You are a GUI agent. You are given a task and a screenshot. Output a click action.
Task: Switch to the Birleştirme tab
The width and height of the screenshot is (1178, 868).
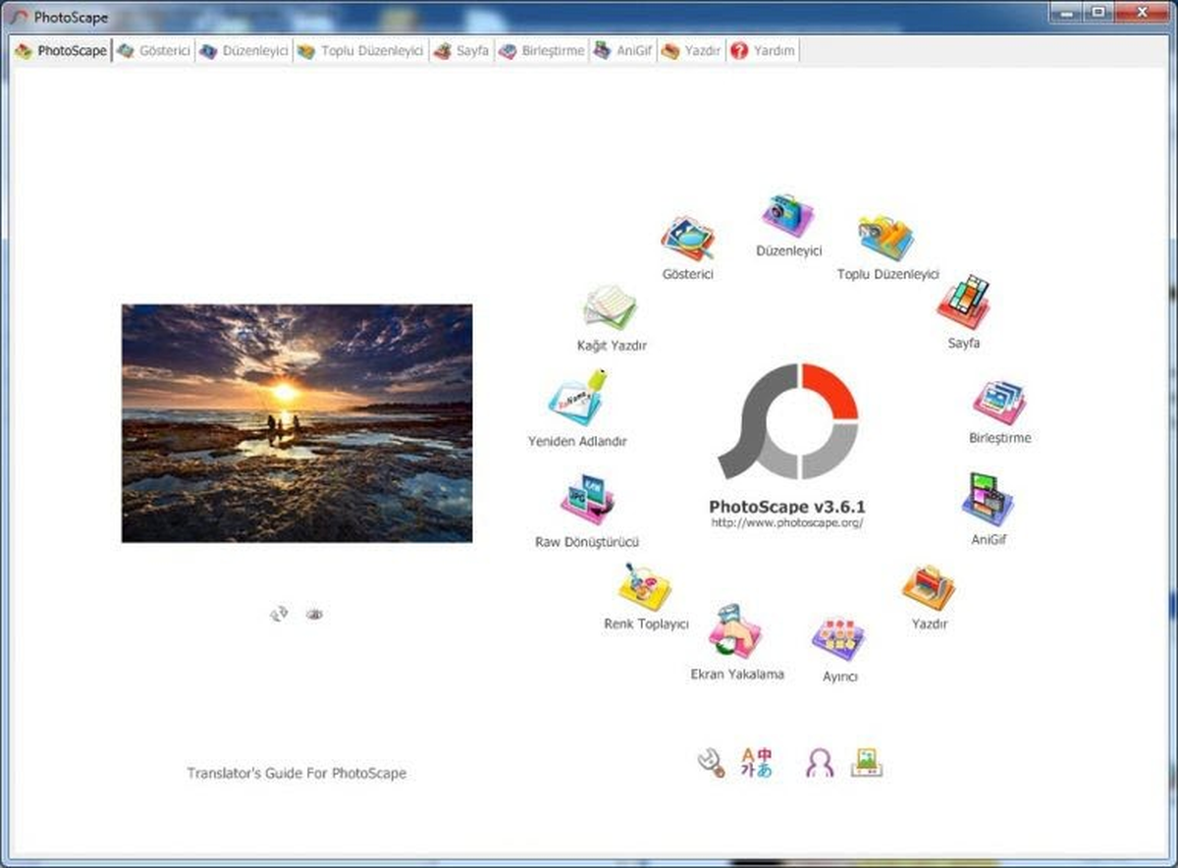tap(541, 51)
